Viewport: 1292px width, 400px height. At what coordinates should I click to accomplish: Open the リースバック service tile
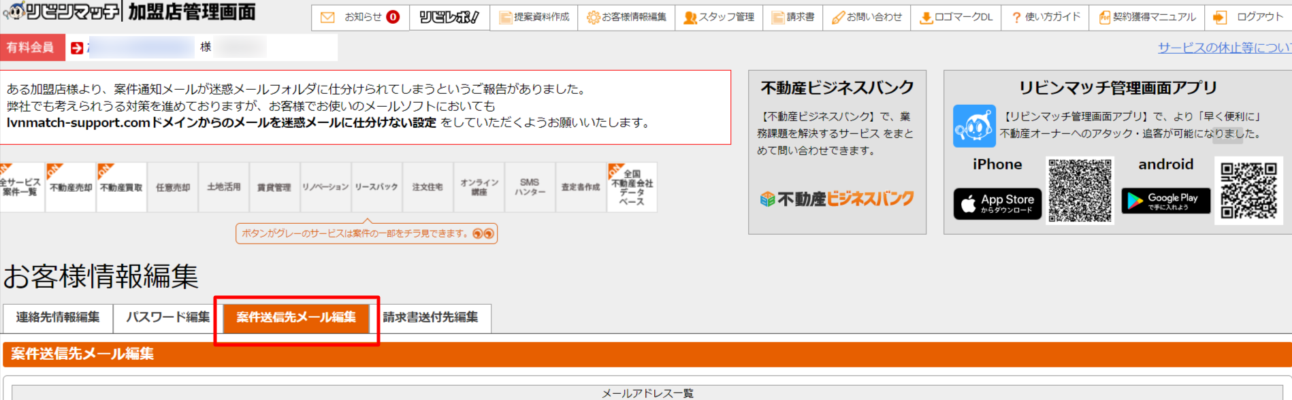(376, 187)
